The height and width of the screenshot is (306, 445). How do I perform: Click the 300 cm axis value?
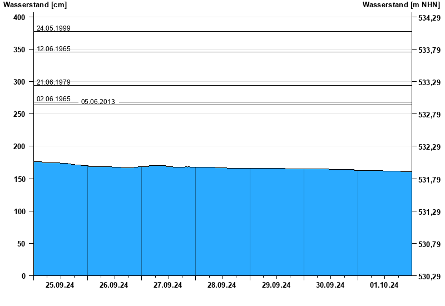point(19,82)
